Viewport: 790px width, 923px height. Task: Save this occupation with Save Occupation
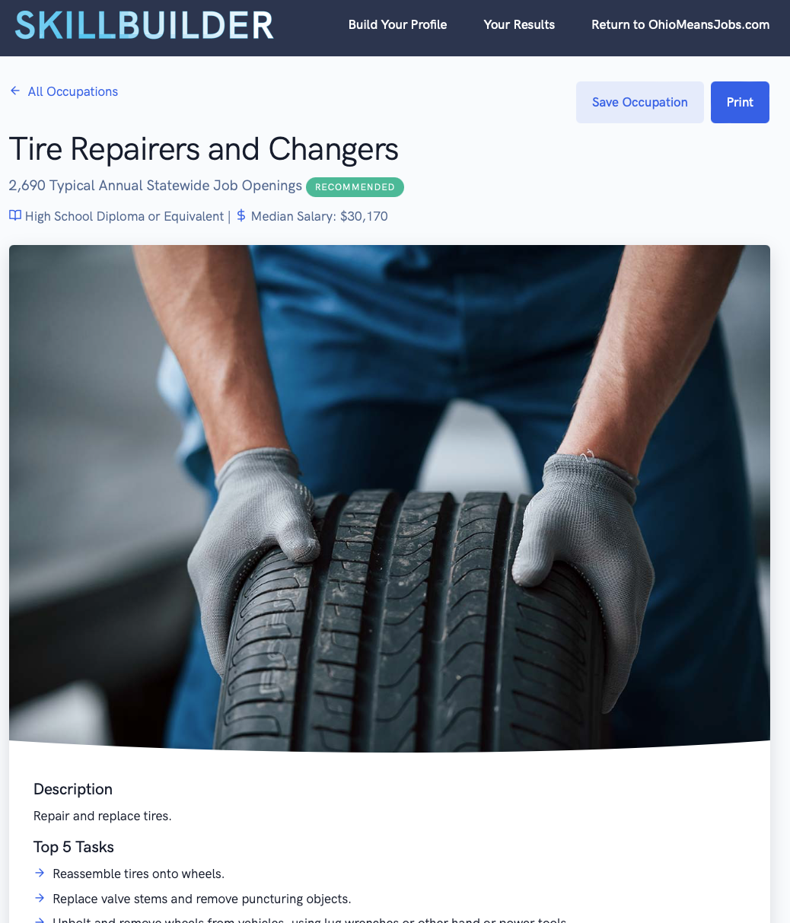(640, 102)
